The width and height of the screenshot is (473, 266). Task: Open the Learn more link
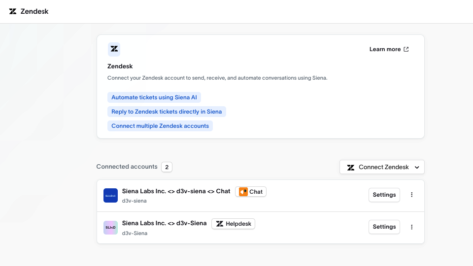pyautogui.click(x=389, y=49)
